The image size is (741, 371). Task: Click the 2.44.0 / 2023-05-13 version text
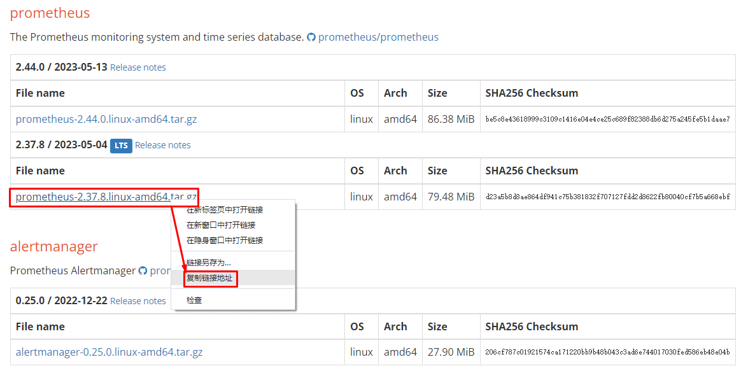pyautogui.click(x=62, y=67)
